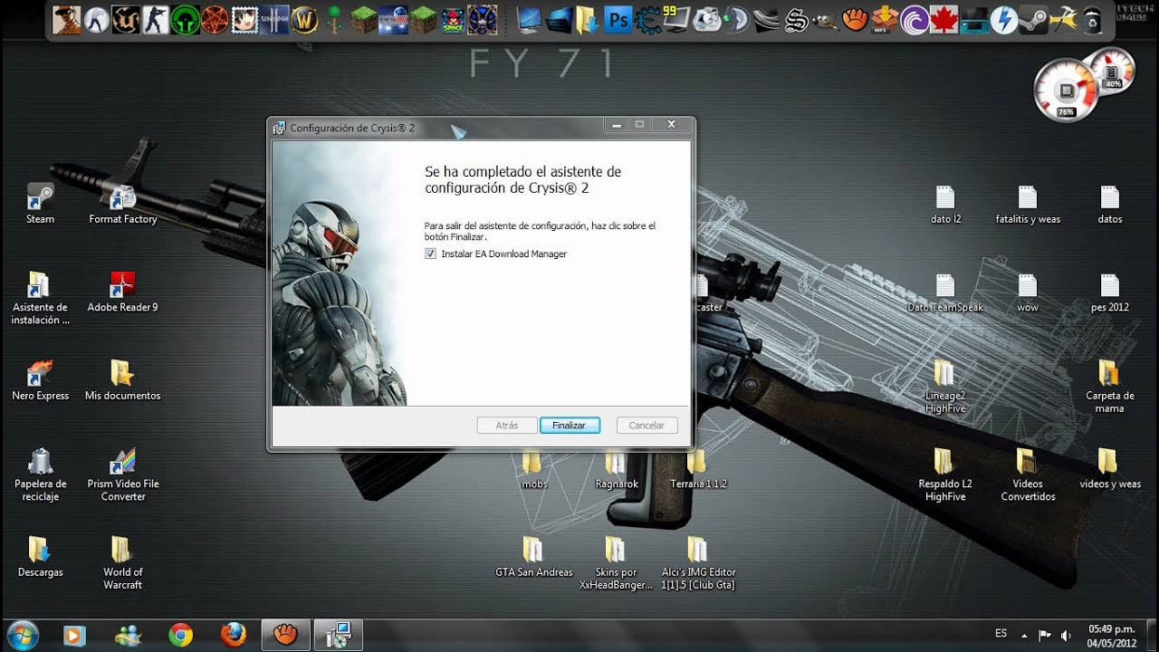Launch Terraria tree icon in the dock
Image resolution: width=1159 pixels, height=652 pixels.
click(334, 20)
